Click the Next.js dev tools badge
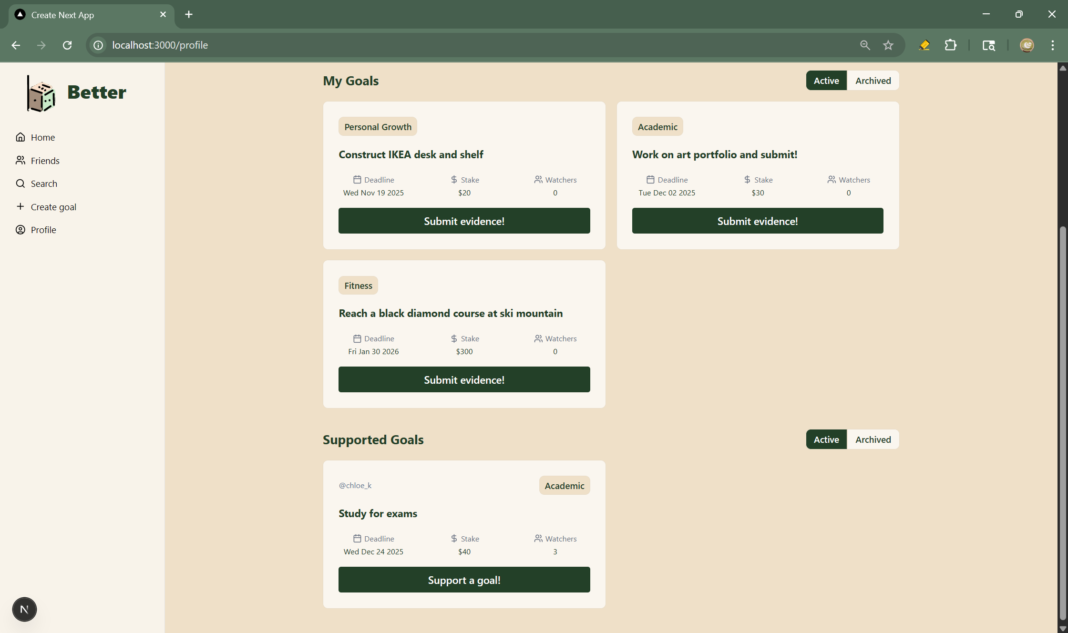 [x=24, y=609]
